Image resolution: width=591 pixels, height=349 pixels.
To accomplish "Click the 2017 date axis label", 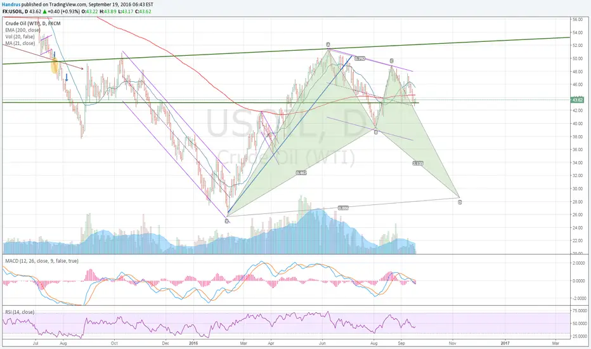I will click(x=505, y=343).
